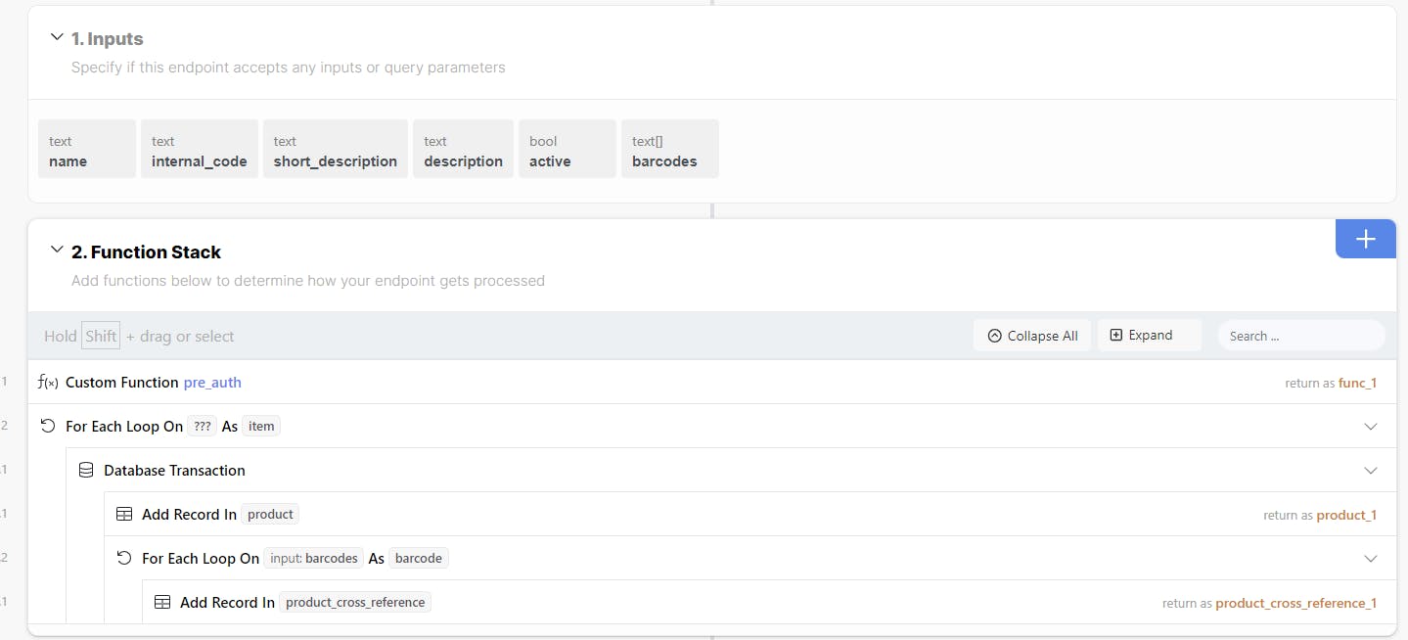Click the ??? loop source placeholder
This screenshot has height=640, width=1408.
[x=204, y=427]
